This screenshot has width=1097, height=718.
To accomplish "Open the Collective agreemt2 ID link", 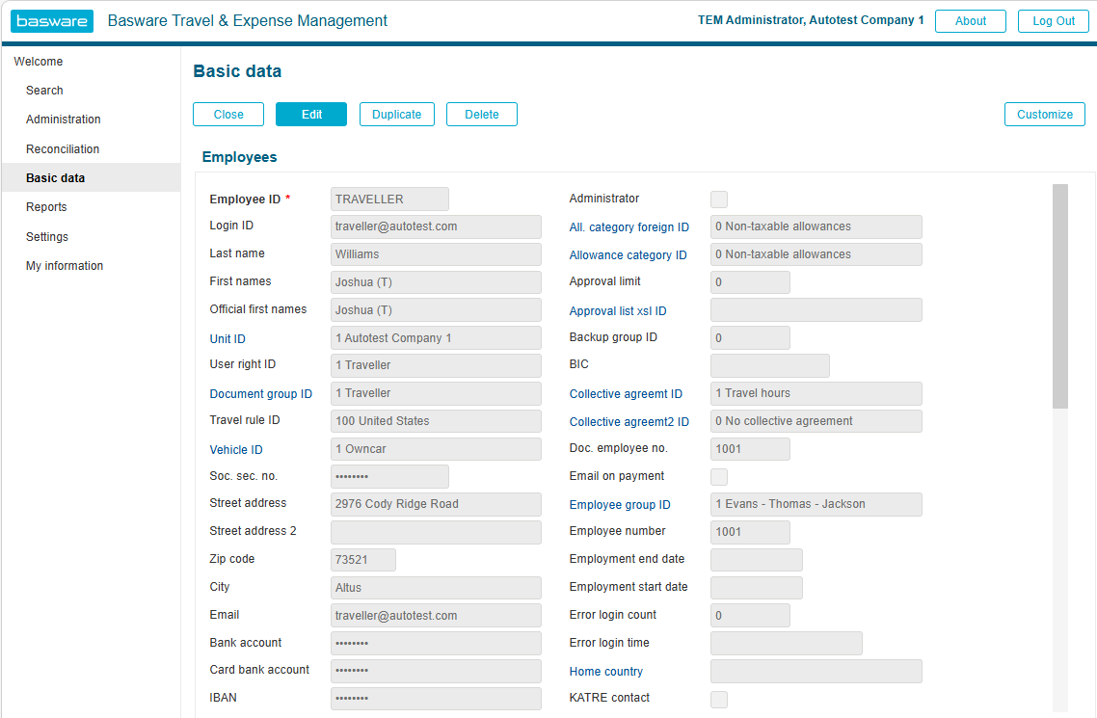I will tap(629, 422).
